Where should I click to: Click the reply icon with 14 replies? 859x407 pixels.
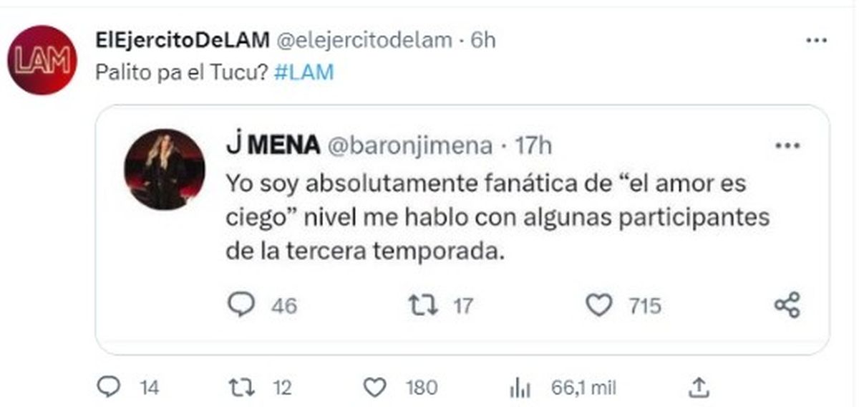click(x=107, y=388)
